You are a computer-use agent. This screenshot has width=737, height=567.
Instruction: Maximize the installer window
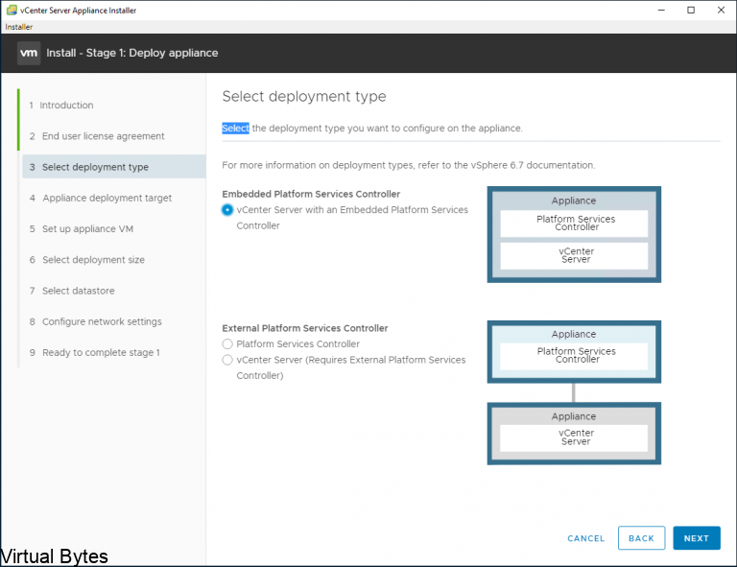pos(691,10)
